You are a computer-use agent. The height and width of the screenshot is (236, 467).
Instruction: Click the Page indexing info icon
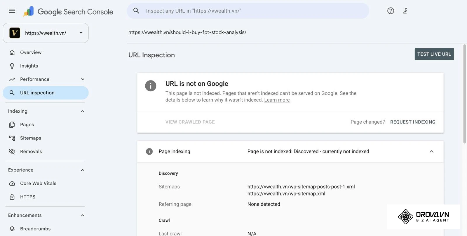point(149,151)
